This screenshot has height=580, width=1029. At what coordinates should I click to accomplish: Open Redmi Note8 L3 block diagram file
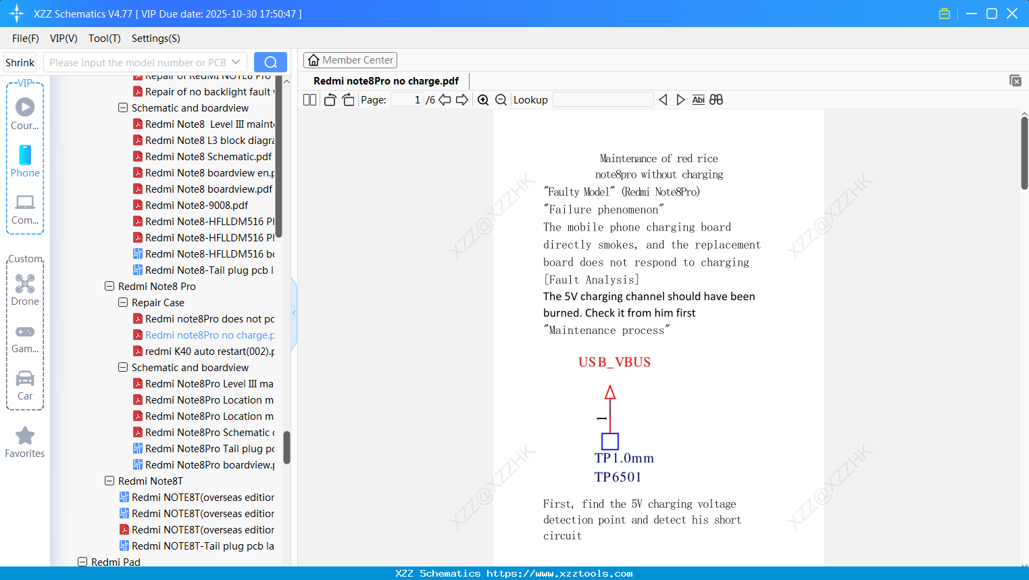pos(203,140)
